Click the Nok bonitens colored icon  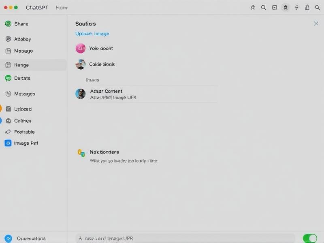[81, 153]
